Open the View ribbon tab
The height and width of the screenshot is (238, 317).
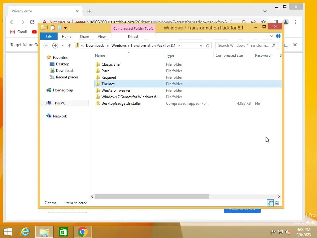[102, 37]
